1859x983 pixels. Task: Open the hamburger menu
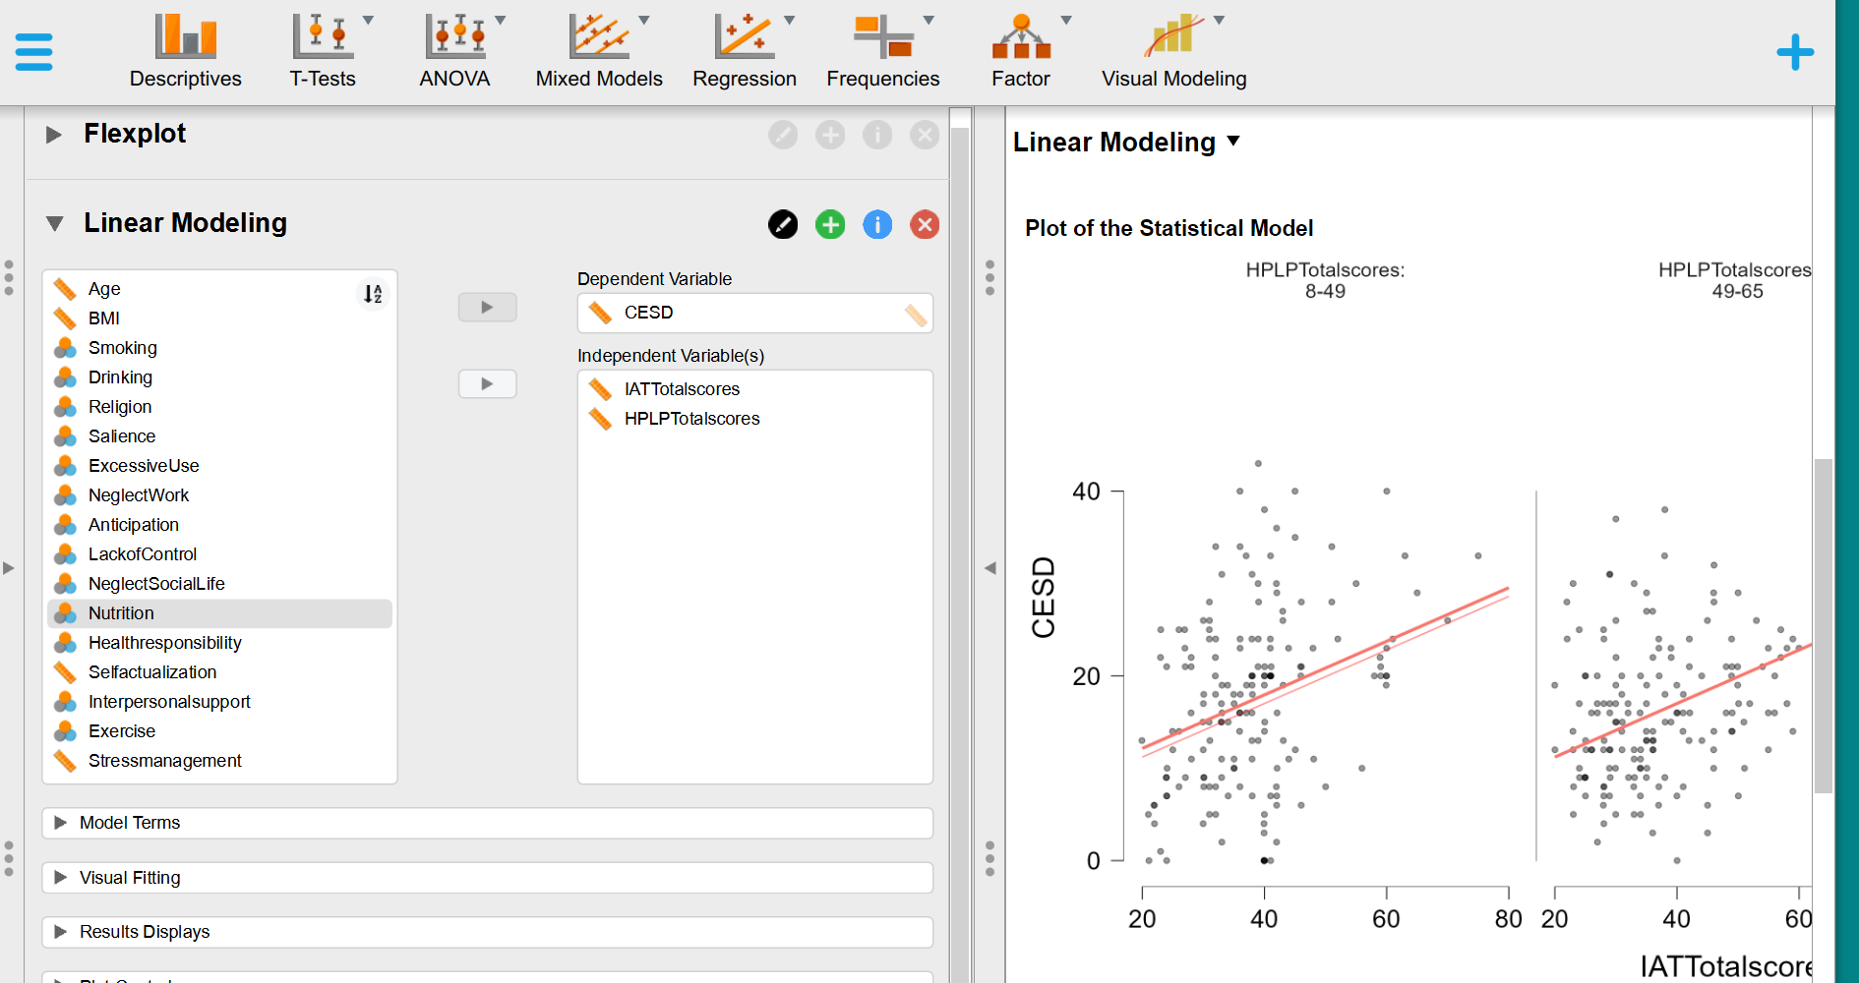click(x=33, y=51)
